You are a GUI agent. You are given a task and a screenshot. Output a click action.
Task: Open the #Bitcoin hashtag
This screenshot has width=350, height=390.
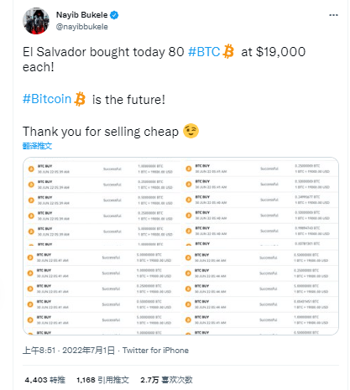47,99
